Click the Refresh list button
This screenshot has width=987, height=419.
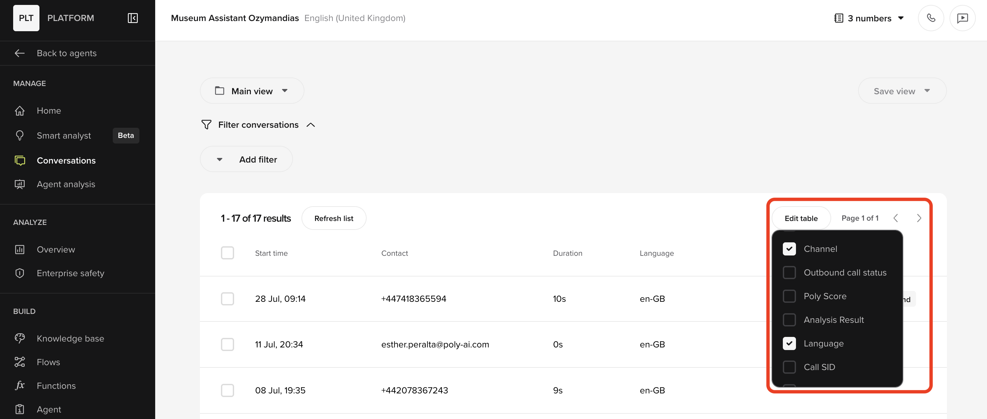pyautogui.click(x=333, y=218)
